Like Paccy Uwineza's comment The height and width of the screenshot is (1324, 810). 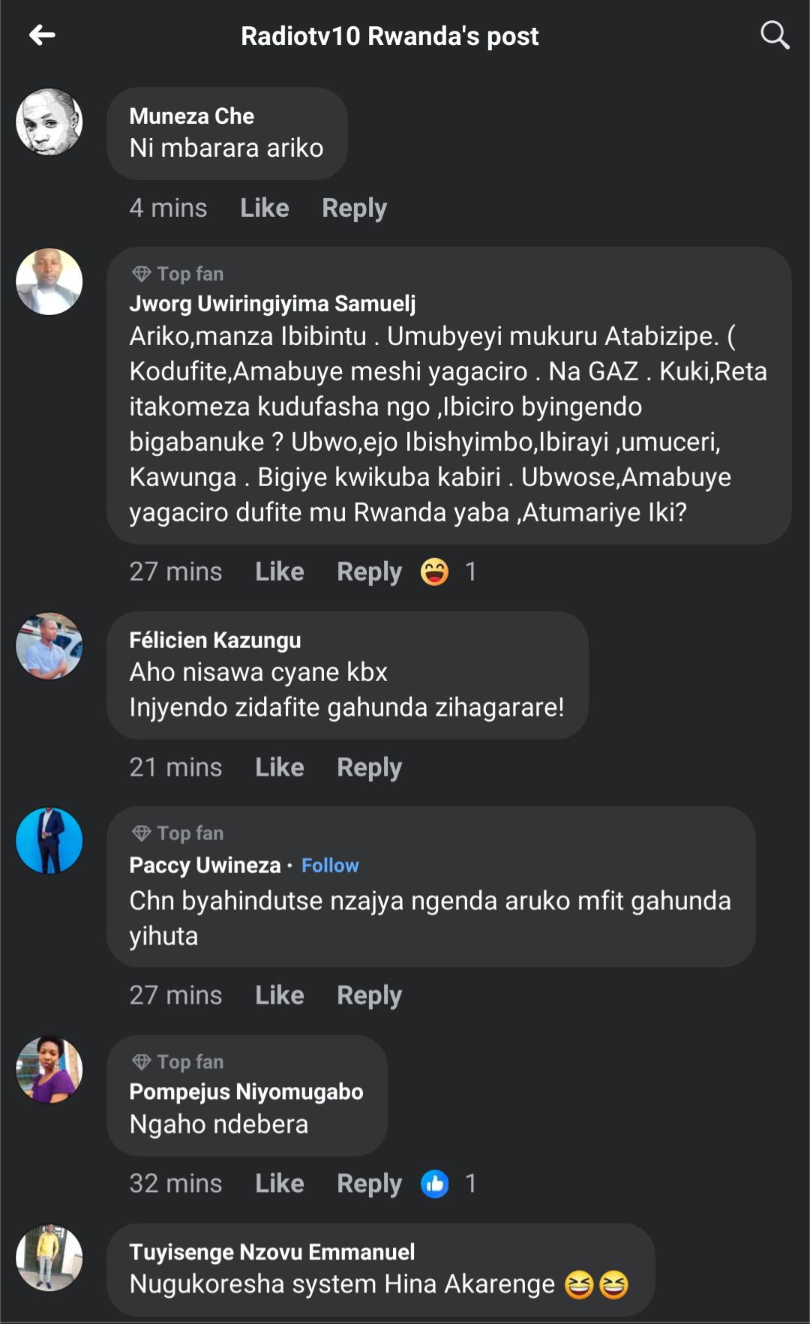coord(280,995)
